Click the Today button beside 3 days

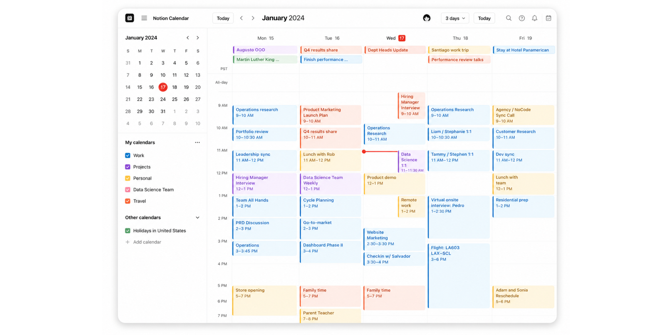click(484, 18)
